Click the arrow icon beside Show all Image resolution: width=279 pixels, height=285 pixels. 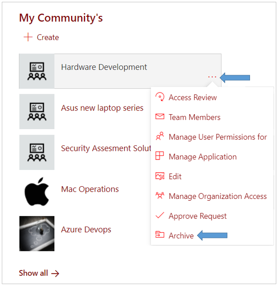coord(55,273)
